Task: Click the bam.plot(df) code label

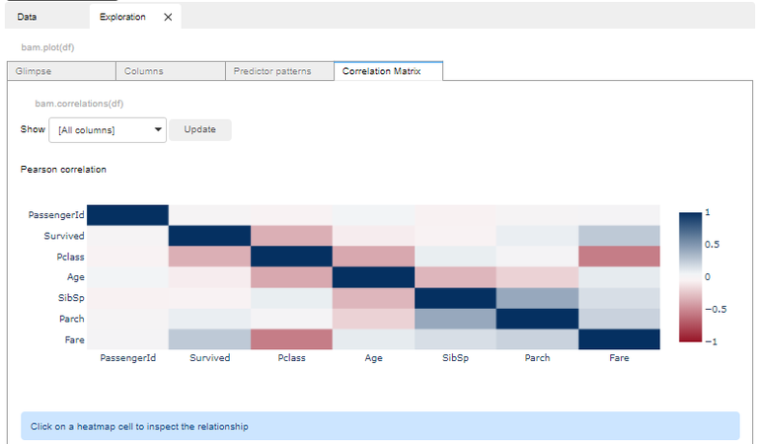Action: 47,47
